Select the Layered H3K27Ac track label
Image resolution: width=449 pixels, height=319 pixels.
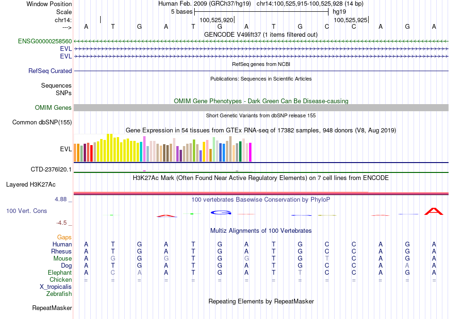31,185
